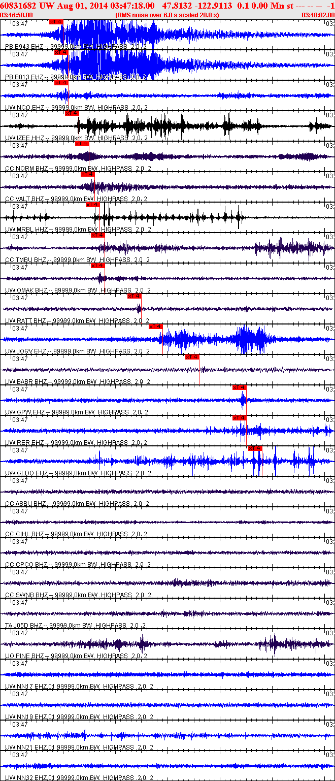The width and height of the screenshot is (335, 781).
Task: Click the pick marker on CC NORM trace
Action: (82, 144)
